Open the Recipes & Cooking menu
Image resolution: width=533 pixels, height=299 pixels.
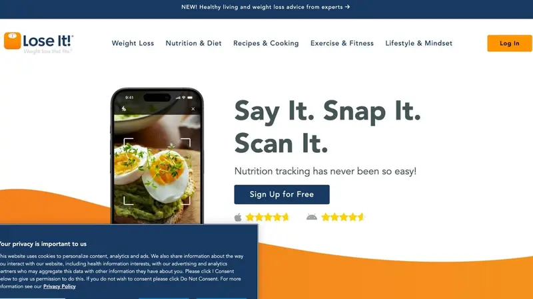(x=266, y=43)
